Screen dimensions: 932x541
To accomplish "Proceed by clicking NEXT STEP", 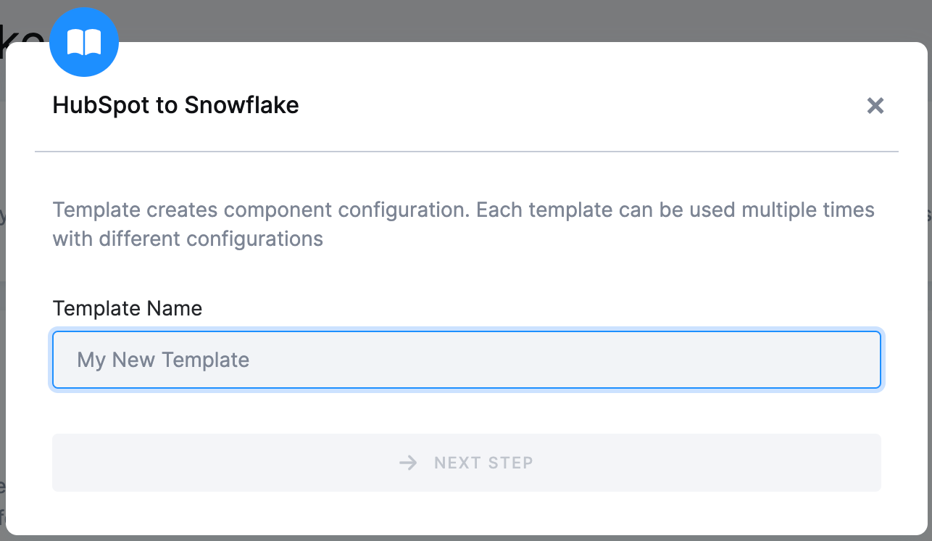I will click(466, 463).
